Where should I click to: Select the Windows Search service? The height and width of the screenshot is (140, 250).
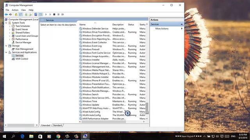(x=90, y=94)
